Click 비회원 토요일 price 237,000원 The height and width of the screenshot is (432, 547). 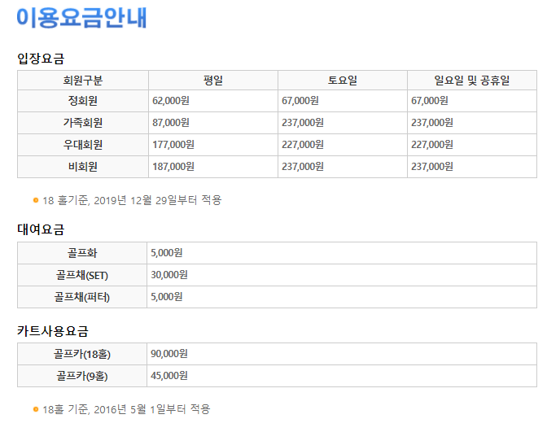point(303,167)
